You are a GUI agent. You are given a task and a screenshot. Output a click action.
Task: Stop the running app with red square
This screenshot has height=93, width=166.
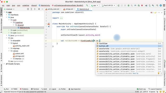[x=142, y=5]
